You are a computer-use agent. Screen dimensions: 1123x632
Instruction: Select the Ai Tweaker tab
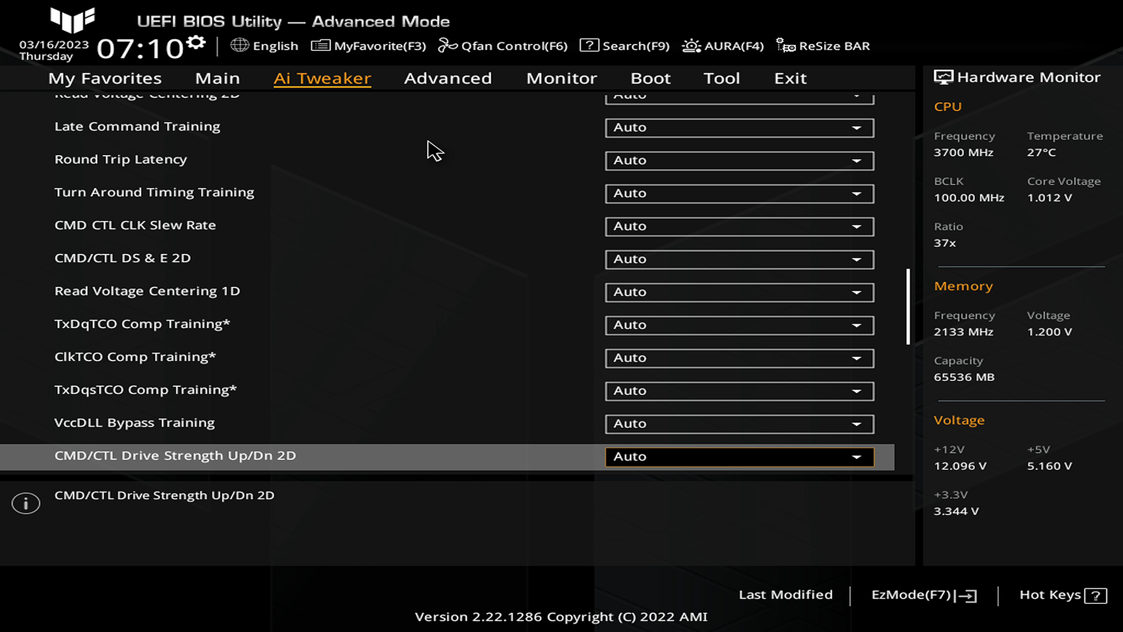[322, 78]
